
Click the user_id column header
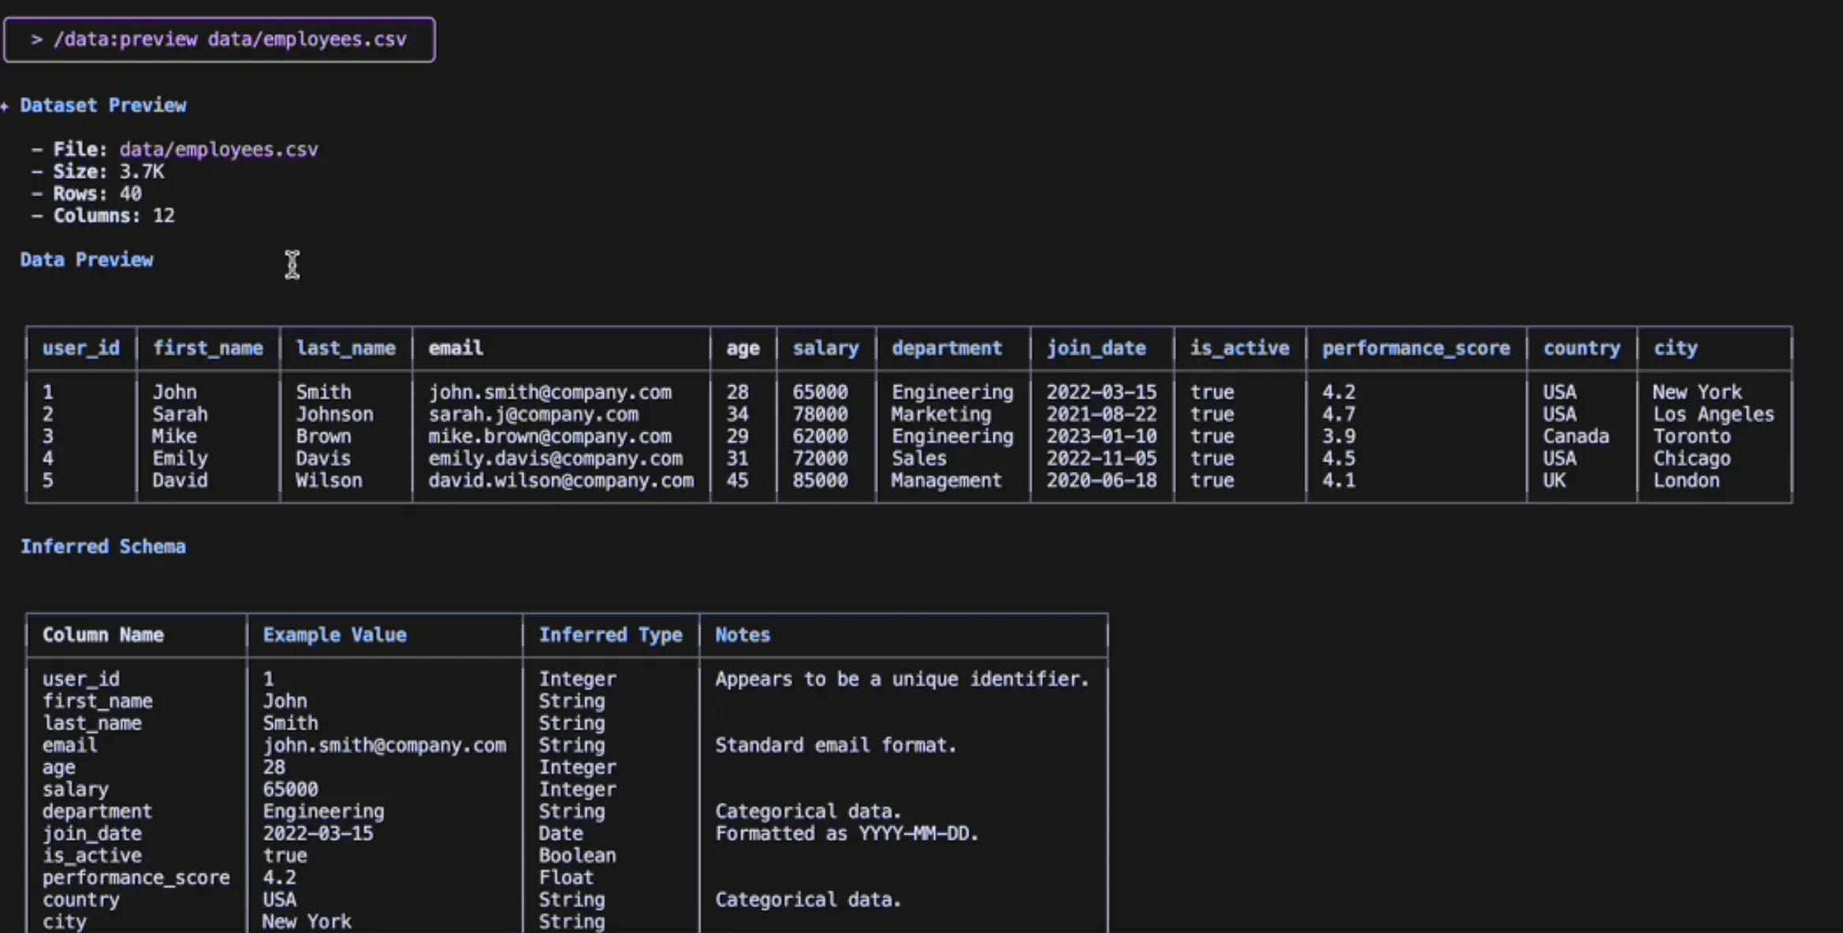click(80, 348)
